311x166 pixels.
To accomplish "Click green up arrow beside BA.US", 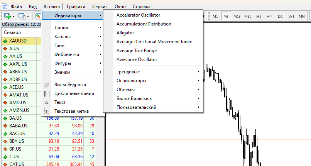I will click(x=5, y=119).
